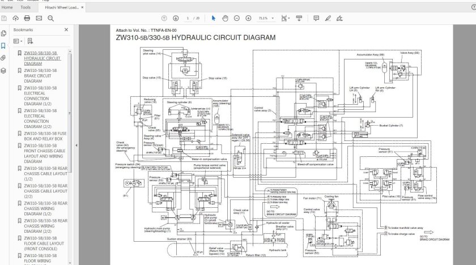Switch to the Tools tab

pyautogui.click(x=25, y=7)
